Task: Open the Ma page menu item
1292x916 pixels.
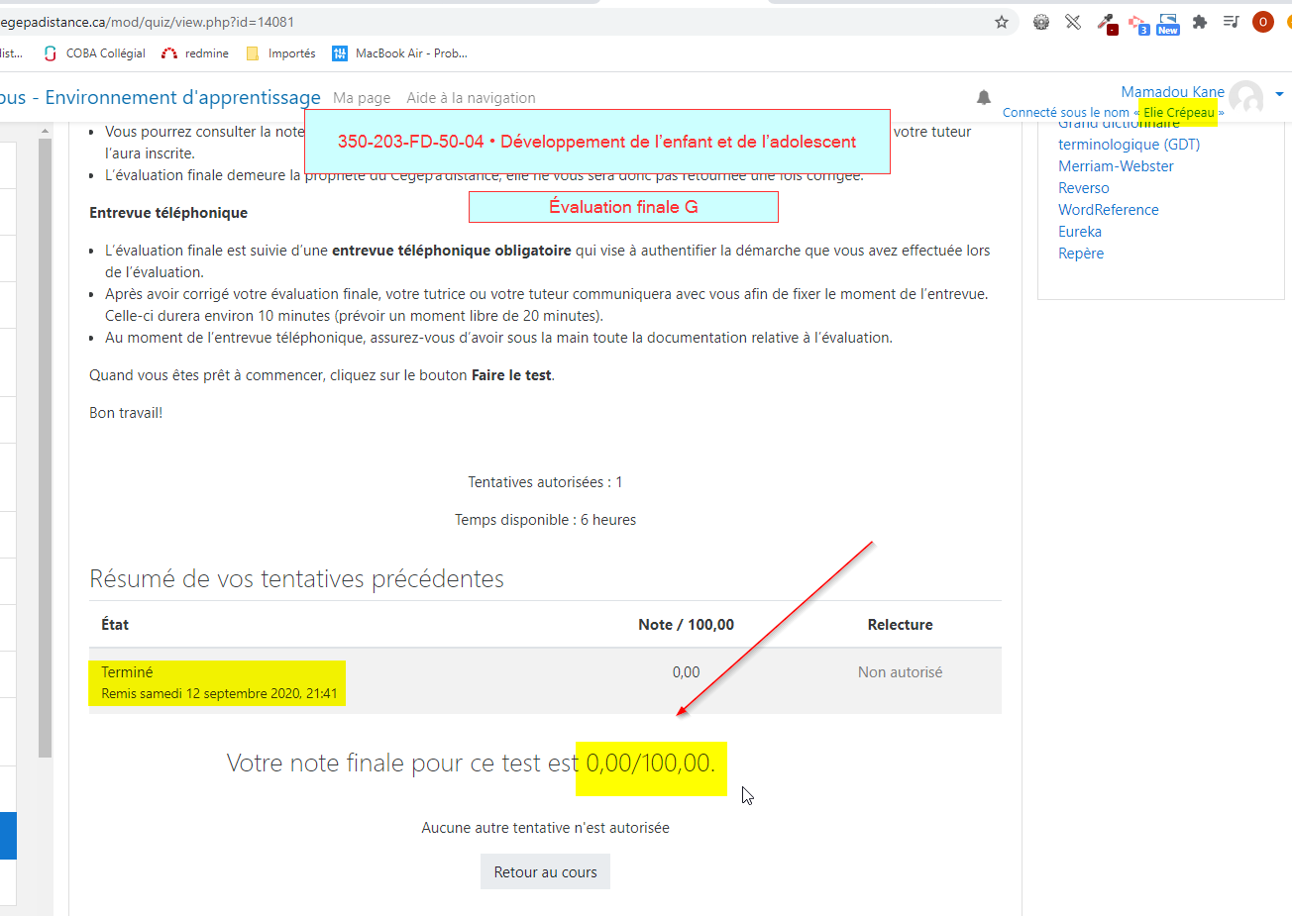Action: coord(362,98)
